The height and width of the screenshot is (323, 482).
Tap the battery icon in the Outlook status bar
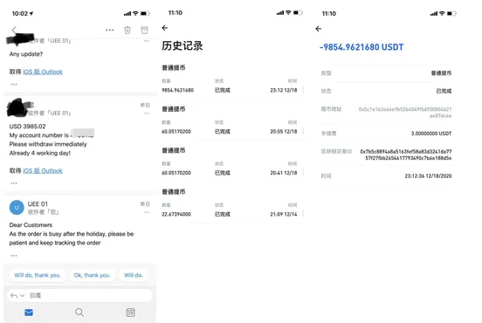coord(145,13)
